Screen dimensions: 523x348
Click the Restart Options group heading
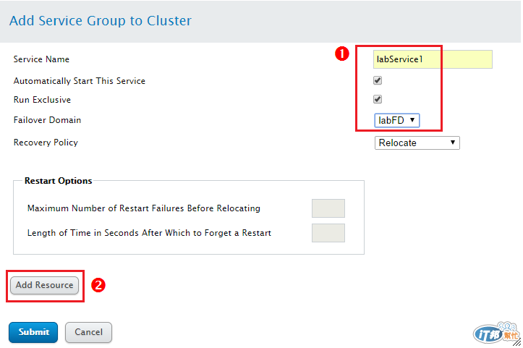click(59, 181)
